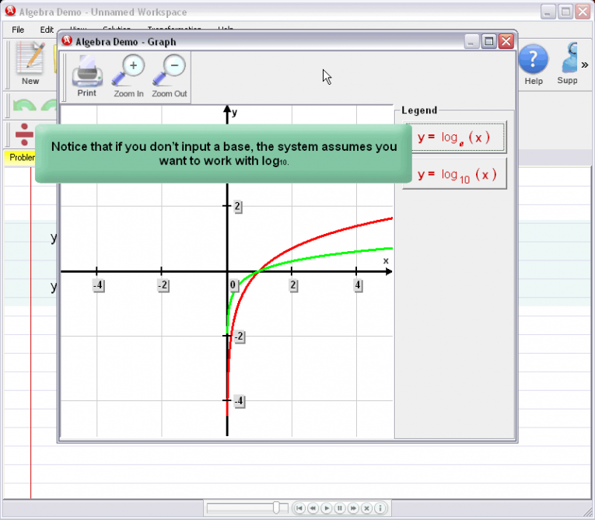
Task: Click the info button in playback bar
Action: 380,508
